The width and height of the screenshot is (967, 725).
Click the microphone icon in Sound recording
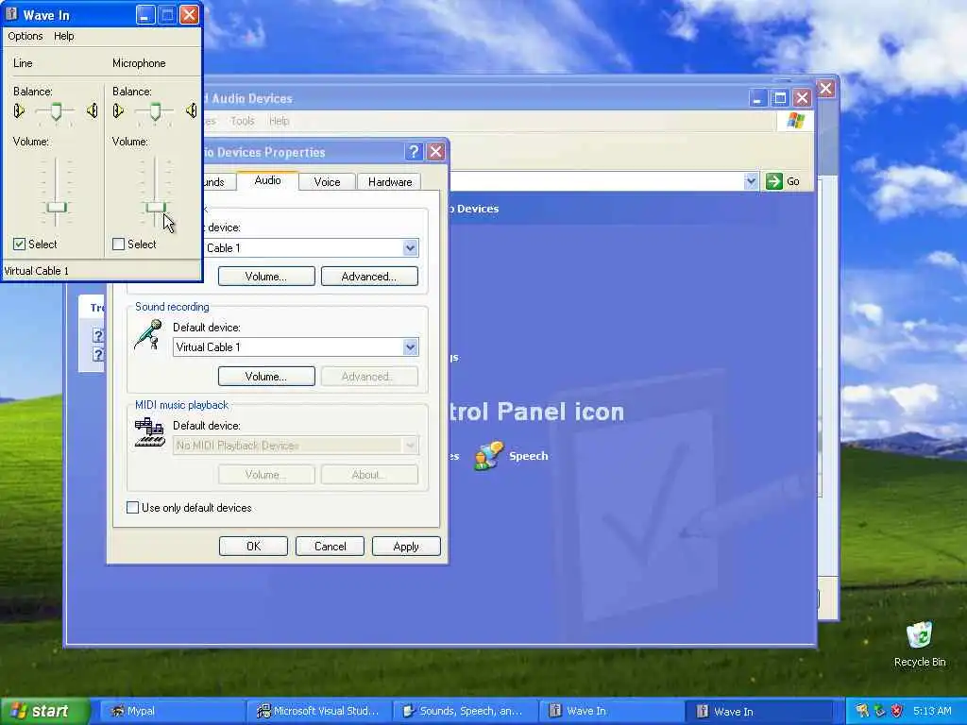pyautogui.click(x=148, y=335)
